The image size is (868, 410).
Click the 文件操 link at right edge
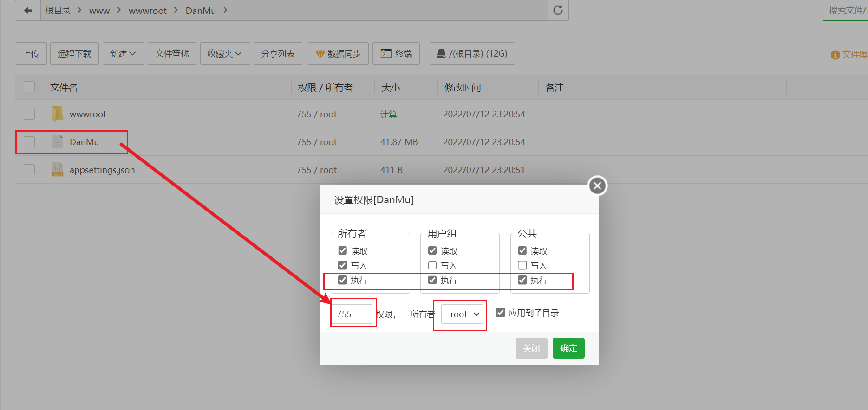855,55
